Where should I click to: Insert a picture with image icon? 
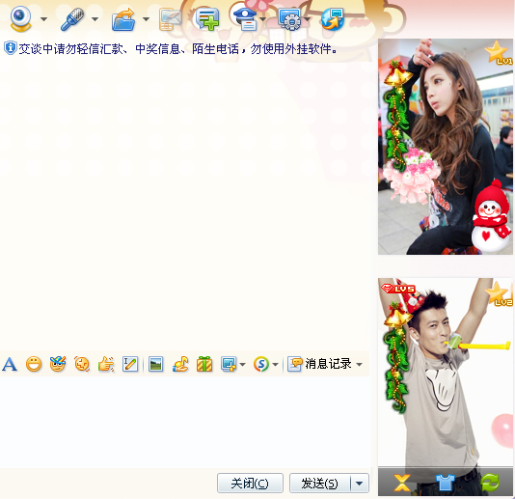(x=155, y=364)
